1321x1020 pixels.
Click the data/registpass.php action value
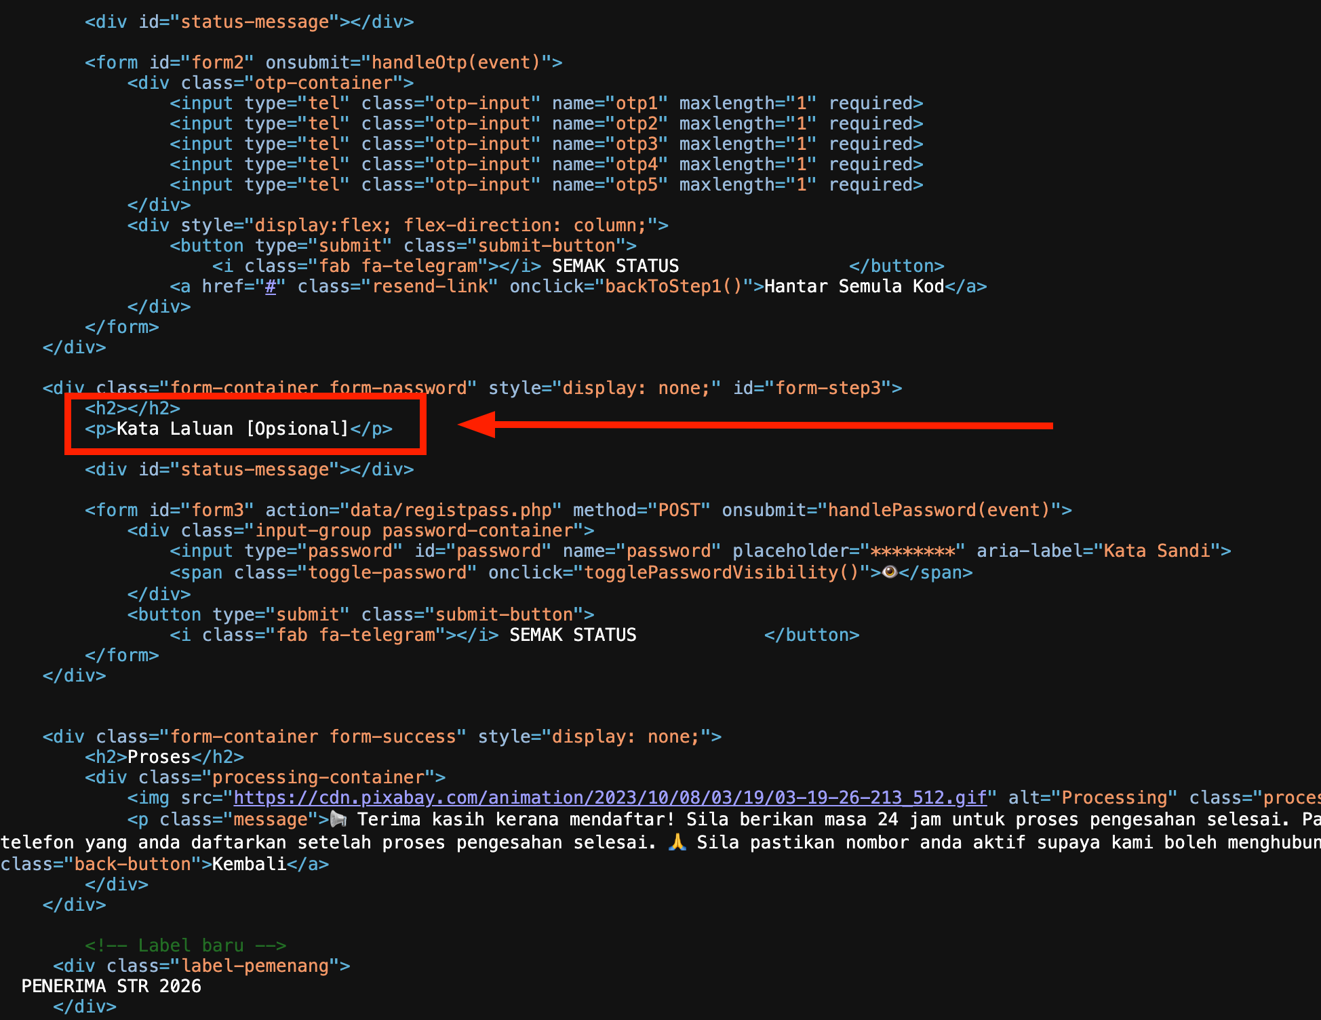click(x=450, y=510)
